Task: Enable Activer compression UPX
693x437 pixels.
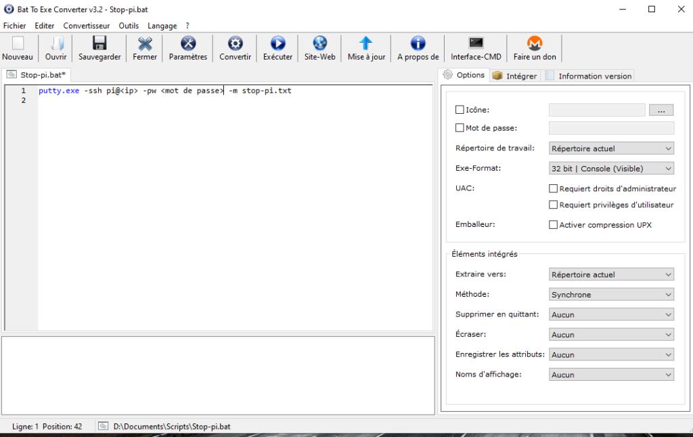Action: click(x=553, y=225)
